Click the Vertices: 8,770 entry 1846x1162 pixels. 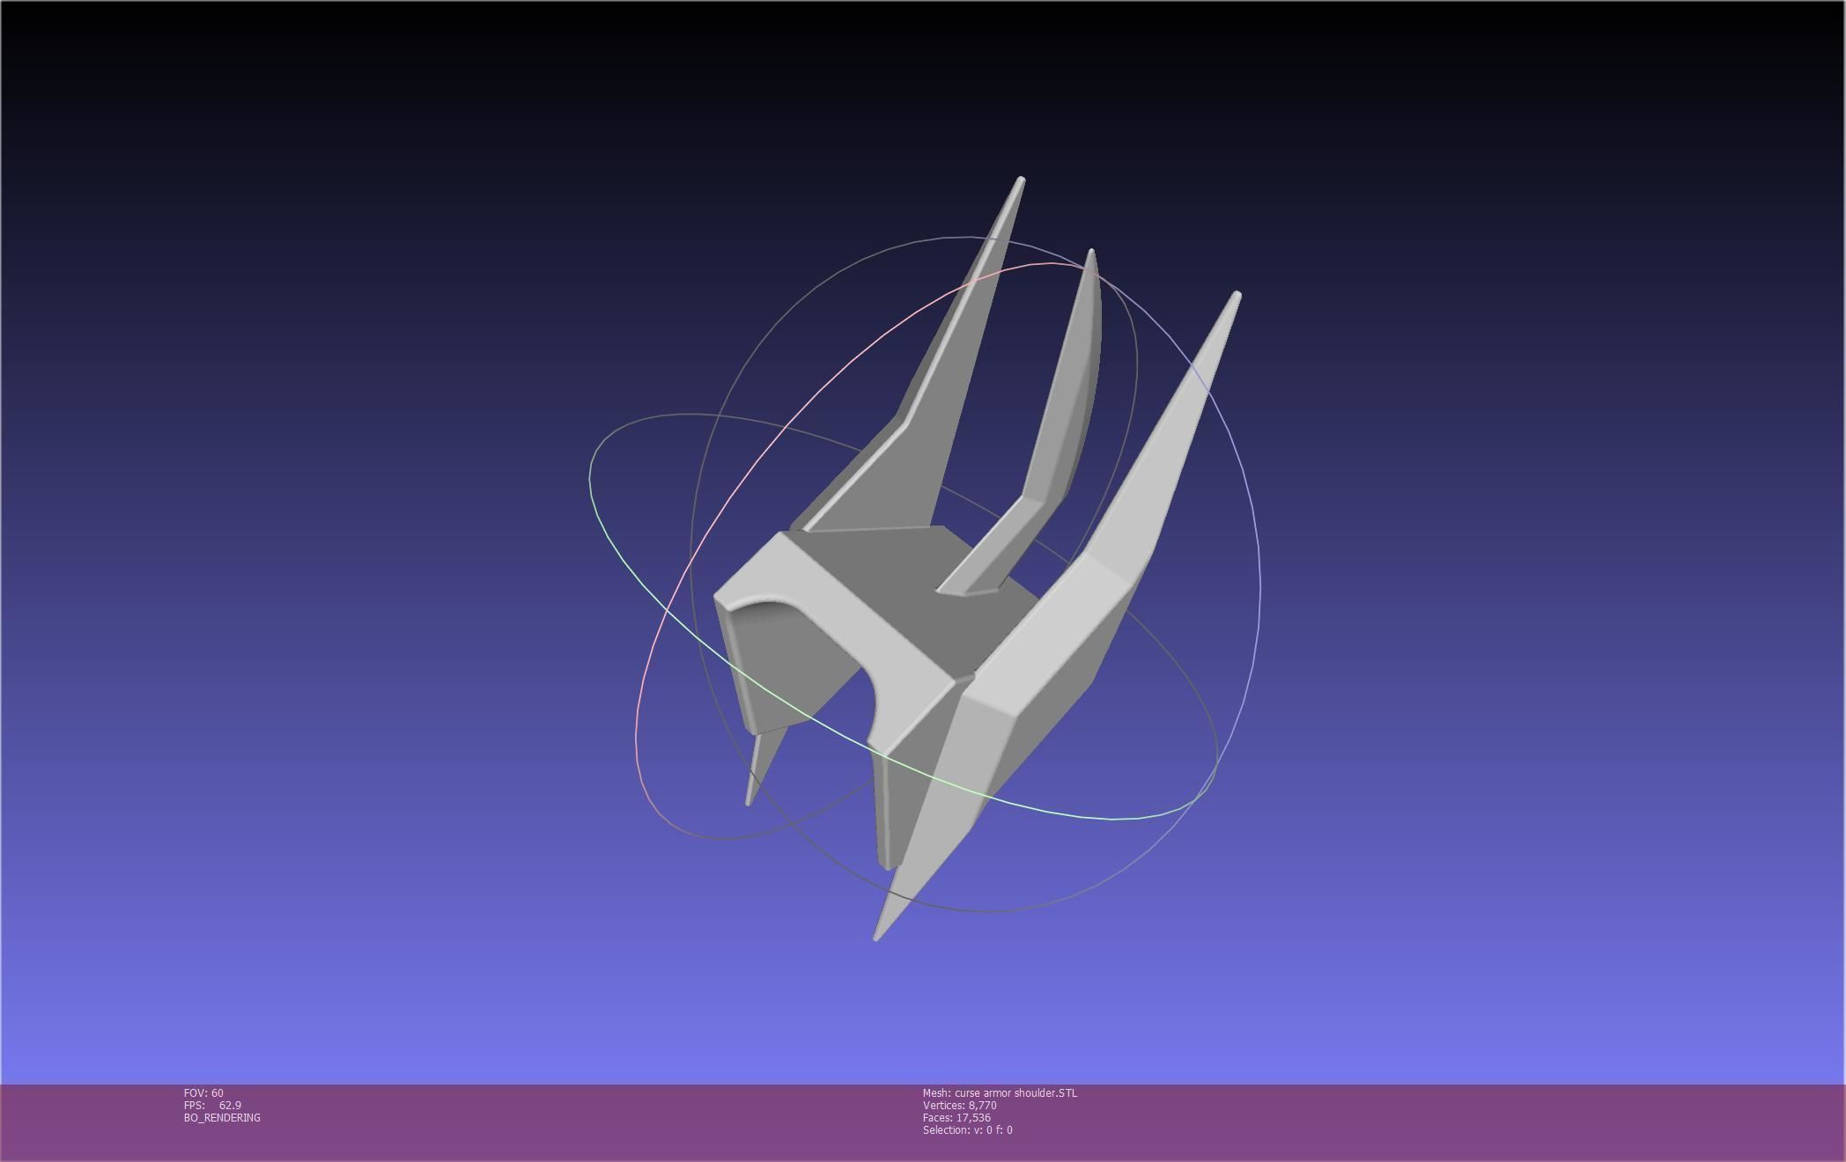click(959, 1105)
